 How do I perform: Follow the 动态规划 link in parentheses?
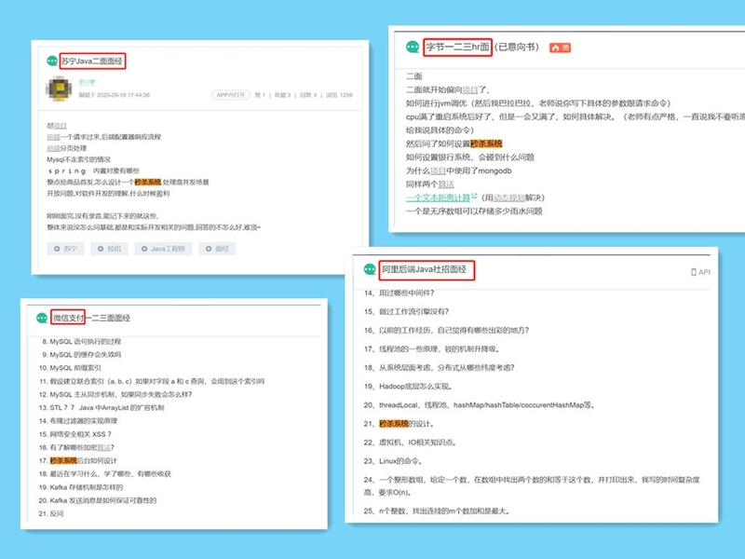point(508,198)
